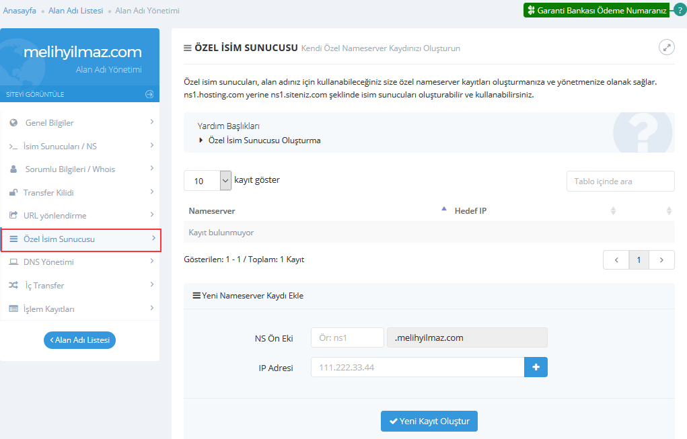The width and height of the screenshot is (687, 439).
Task: Click the Anasayfa breadcrumb link
Action: pos(20,11)
